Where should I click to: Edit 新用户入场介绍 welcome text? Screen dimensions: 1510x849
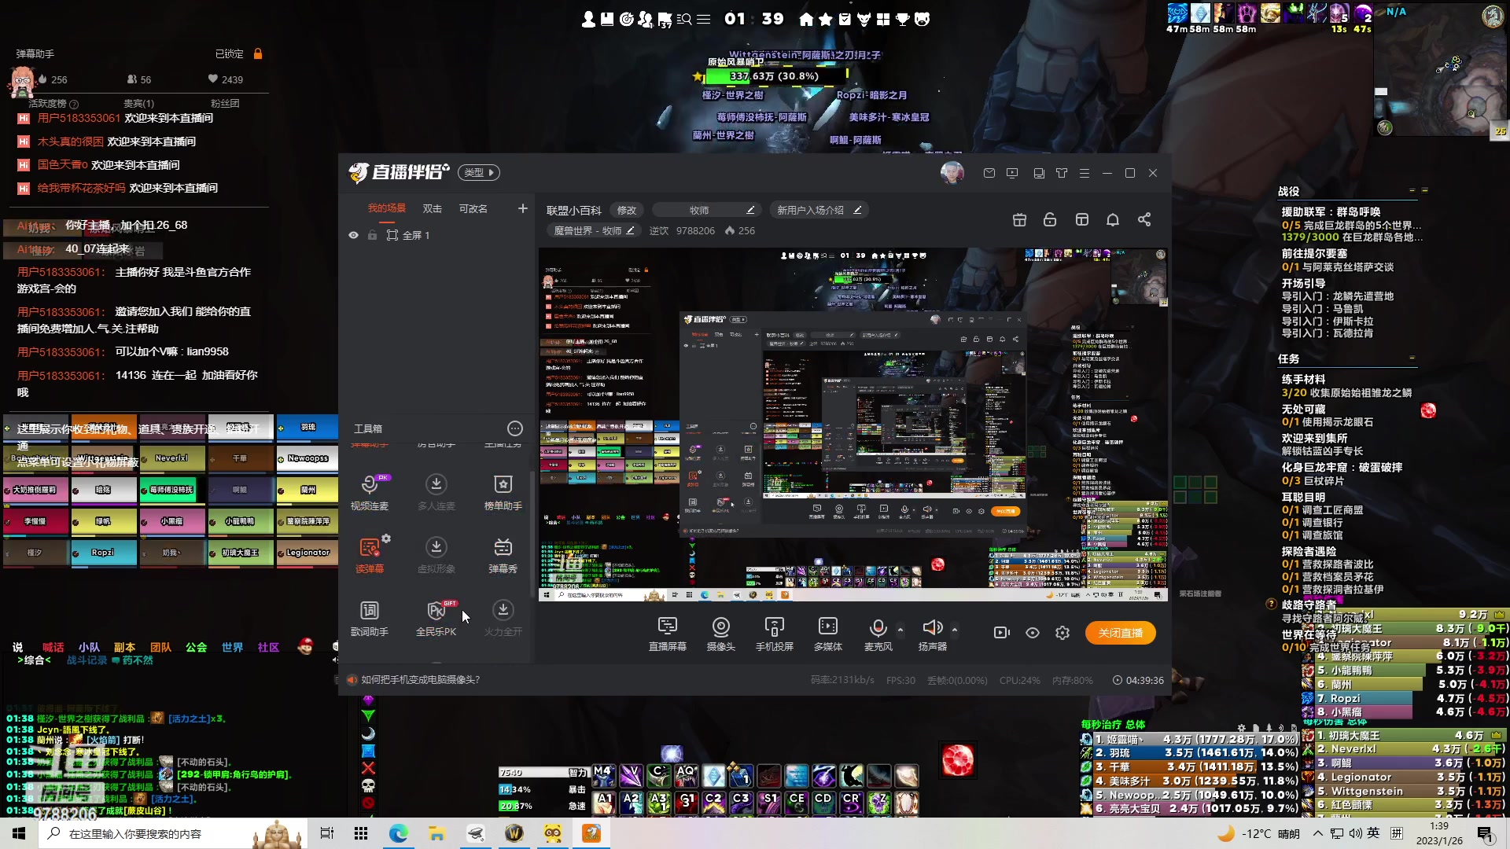click(x=819, y=210)
